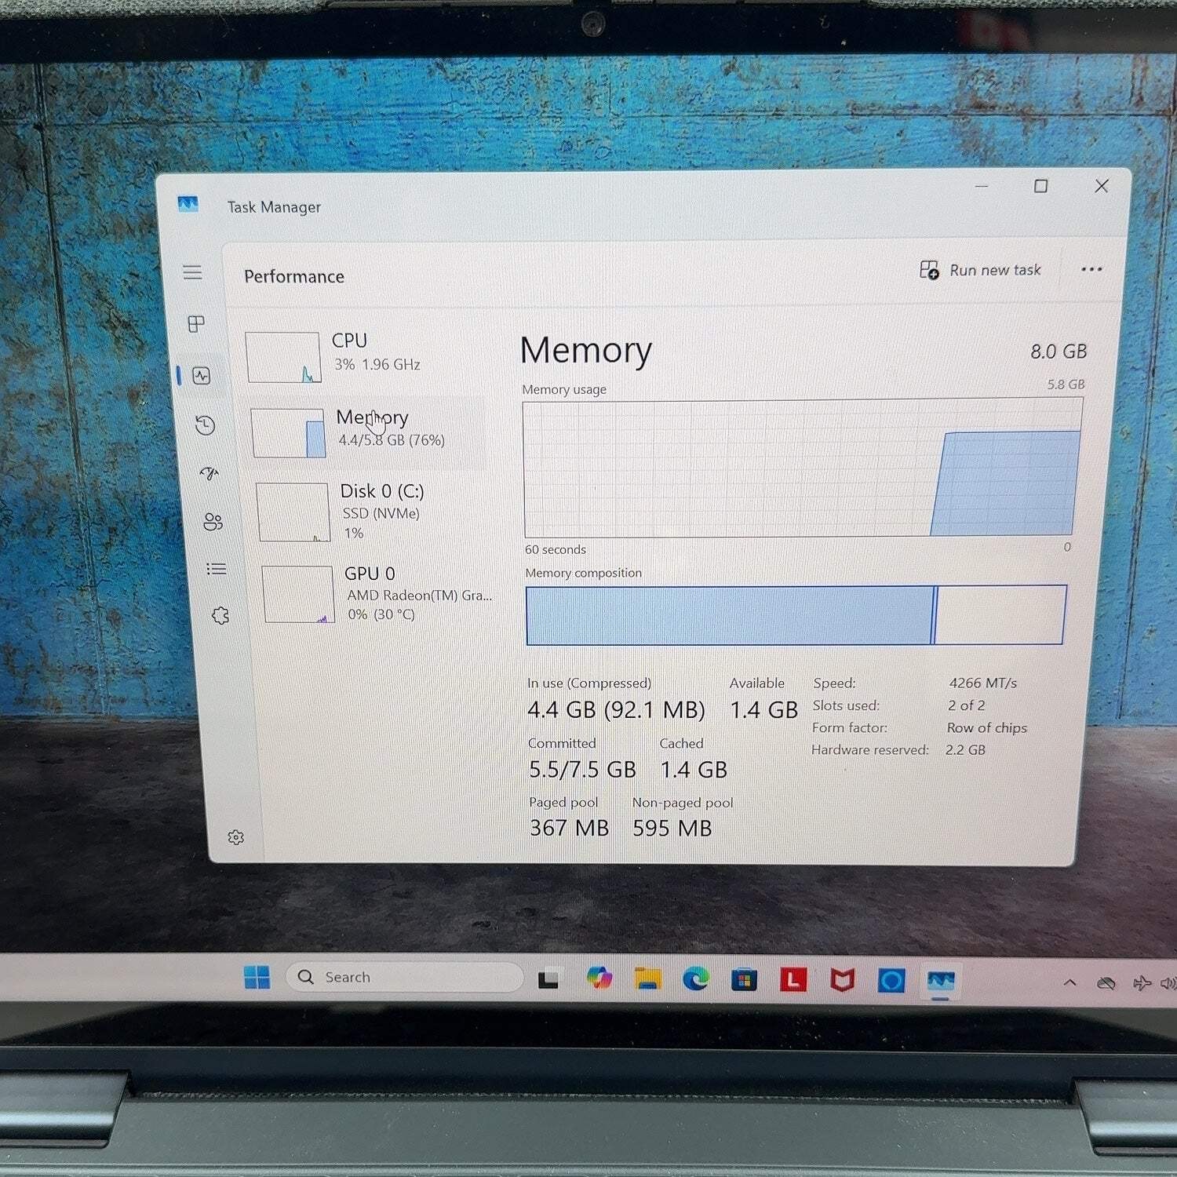
Task: Click the '4266 MT/s' speed value
Action: click(x=982, y=683)
